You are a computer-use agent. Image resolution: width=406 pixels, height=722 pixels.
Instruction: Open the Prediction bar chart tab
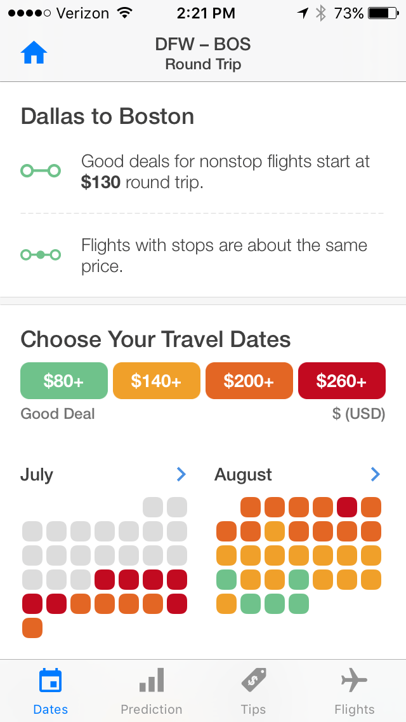tap(152, 690)
